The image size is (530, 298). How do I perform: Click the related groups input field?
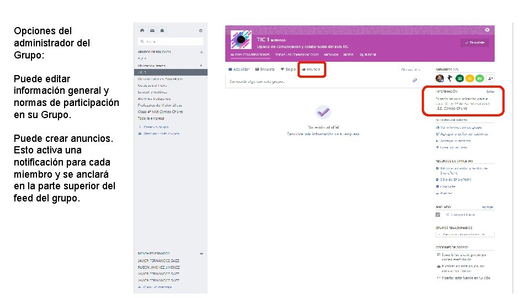(465, 234)
